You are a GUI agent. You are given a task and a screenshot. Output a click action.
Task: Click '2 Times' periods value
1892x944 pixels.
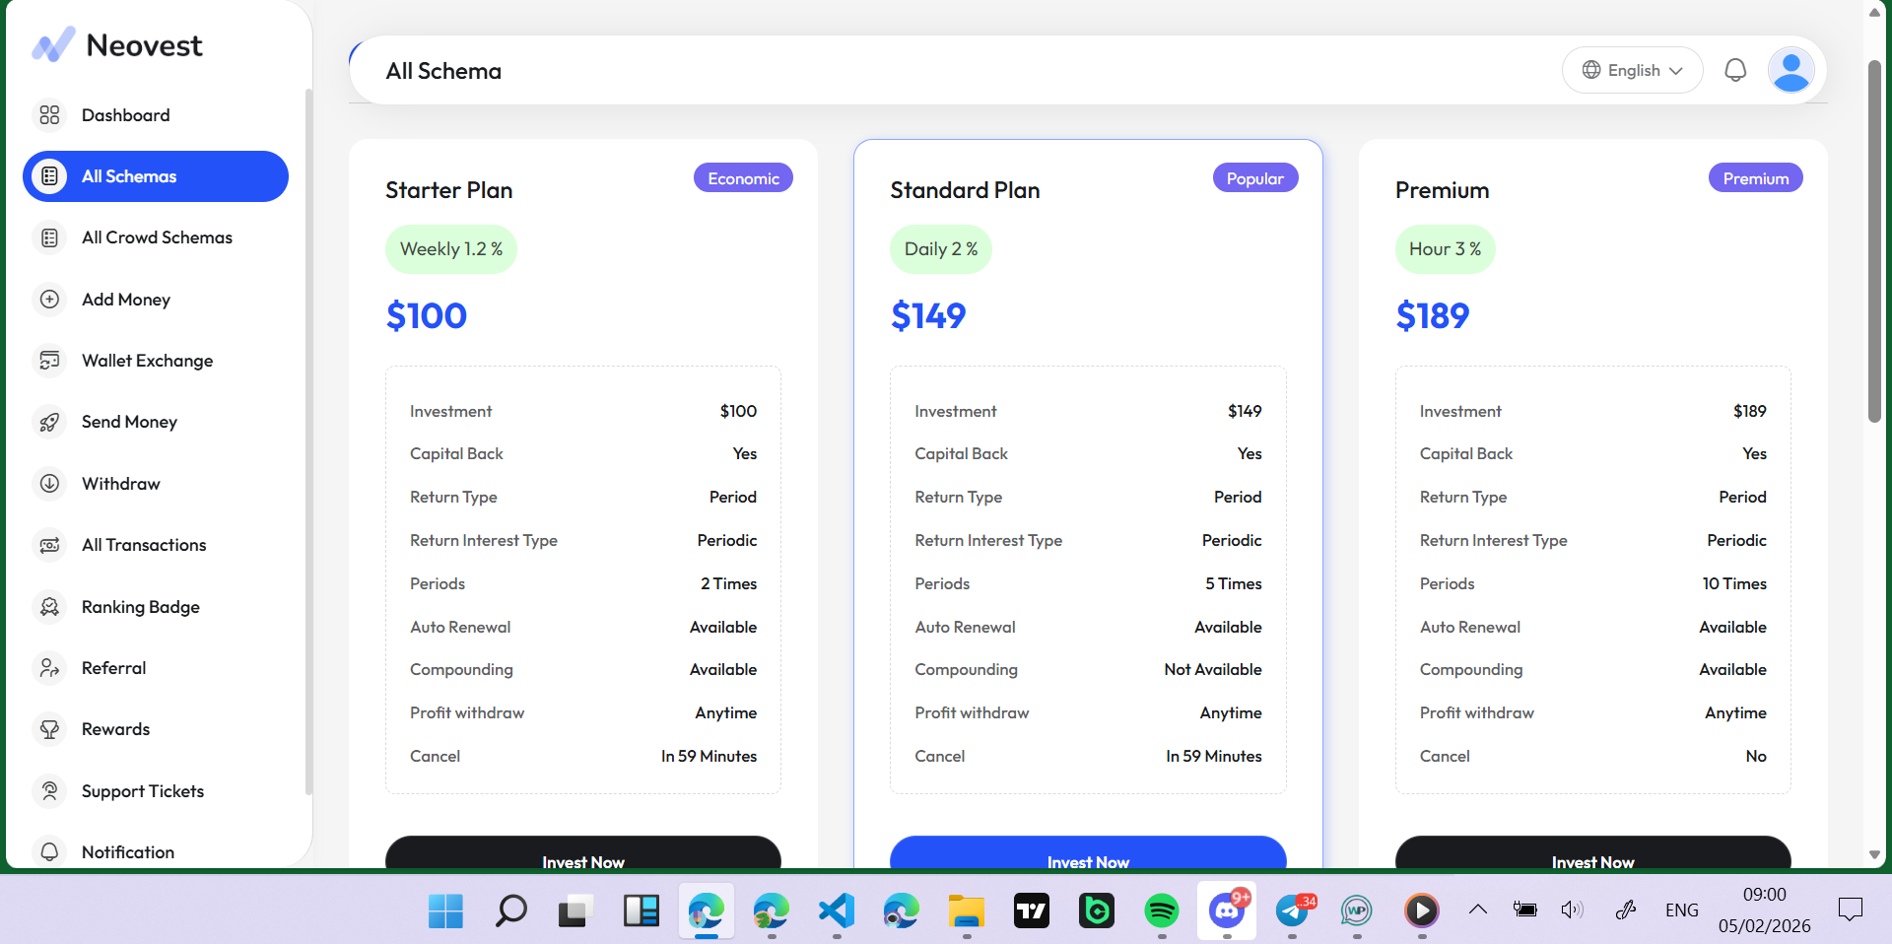coord(729,583)
